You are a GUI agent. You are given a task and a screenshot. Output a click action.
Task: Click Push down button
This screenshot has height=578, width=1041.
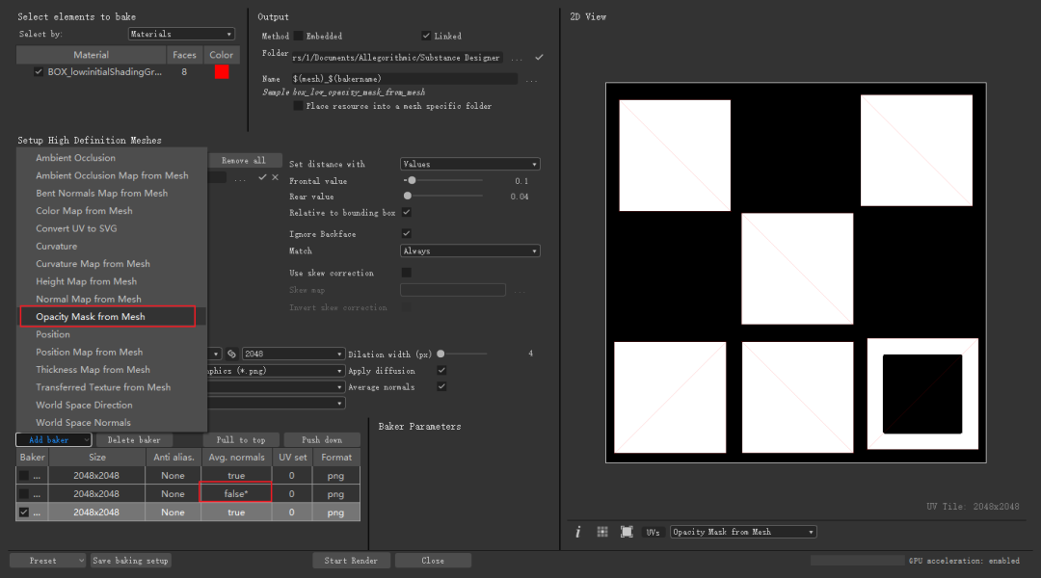322,440
